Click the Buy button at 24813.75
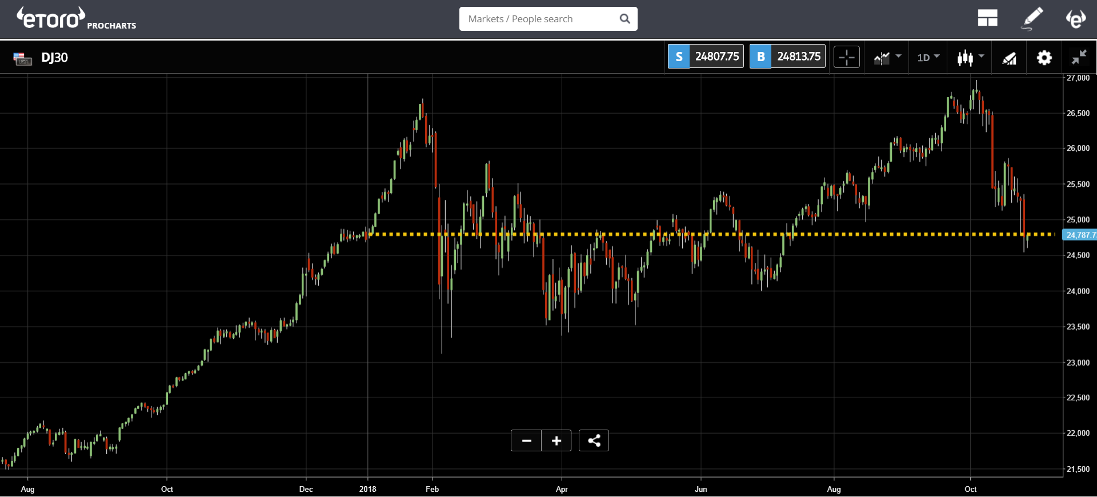This screenshot has width=1097, height=497. click(787, 56)
